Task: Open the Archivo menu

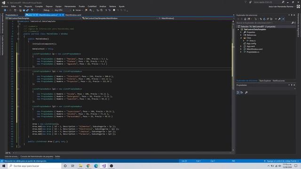Action: point(5,6)
